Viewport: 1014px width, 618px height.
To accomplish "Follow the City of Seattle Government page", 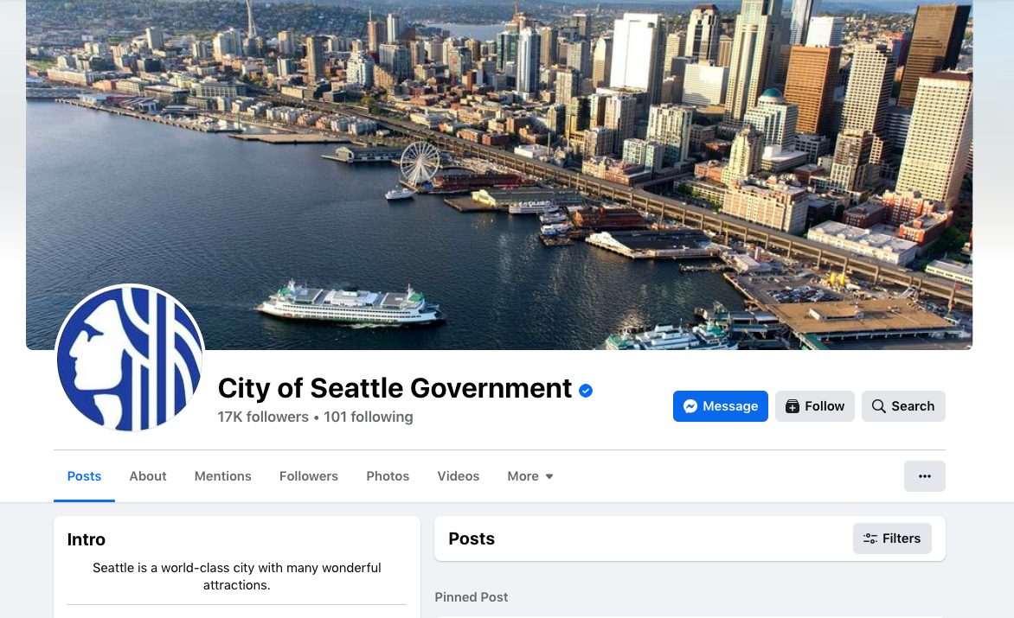I will point(815,406).
